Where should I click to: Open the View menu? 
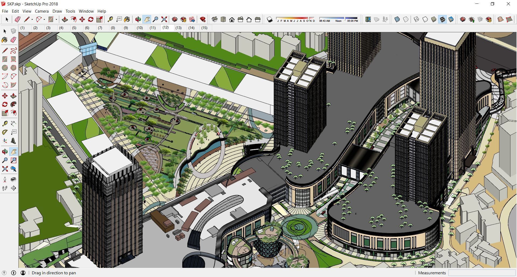pyautogui.click(x=27, y=11)
